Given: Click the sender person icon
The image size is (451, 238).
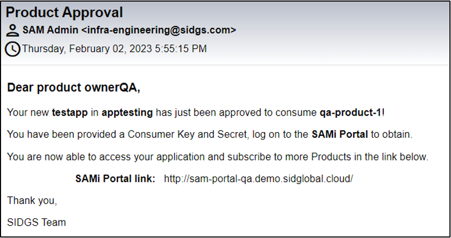Looking at the screenshot, I should [12, 30].
